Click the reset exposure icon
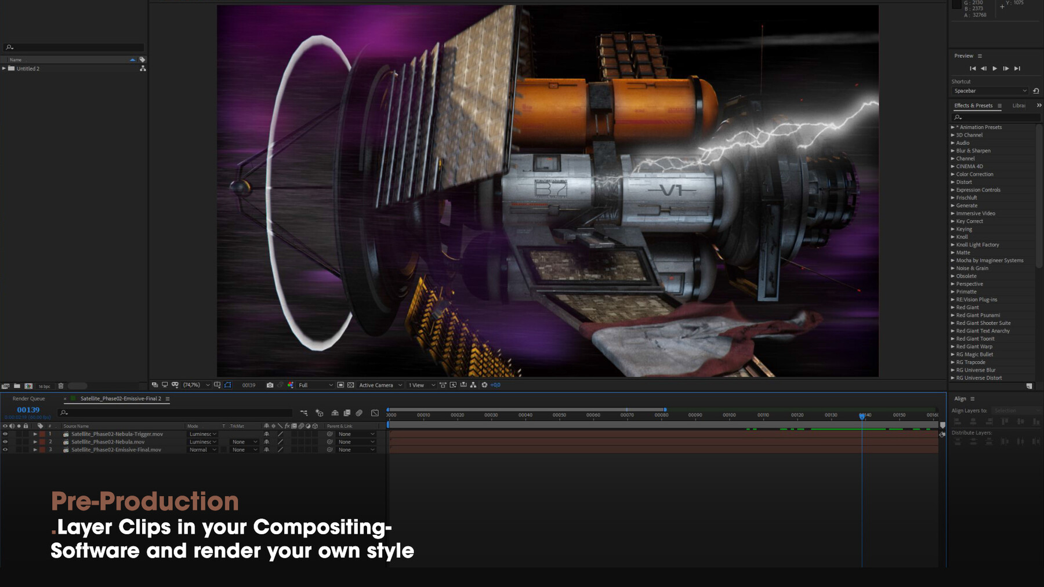Screen dimensions: 1044x587 click(x=484, y=385)
